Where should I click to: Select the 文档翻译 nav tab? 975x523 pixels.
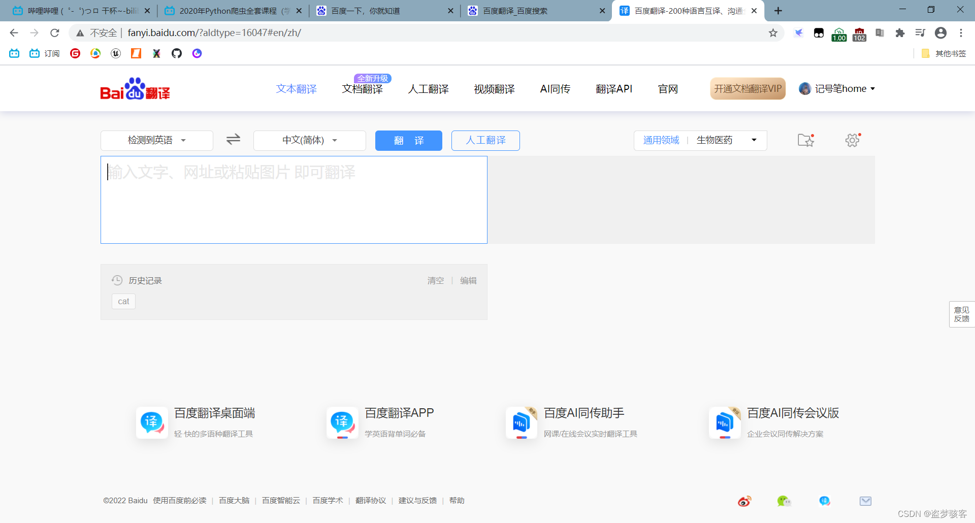pos(363,89)
